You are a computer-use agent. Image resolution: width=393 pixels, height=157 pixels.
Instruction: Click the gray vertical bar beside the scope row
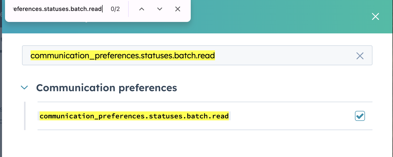25,116
